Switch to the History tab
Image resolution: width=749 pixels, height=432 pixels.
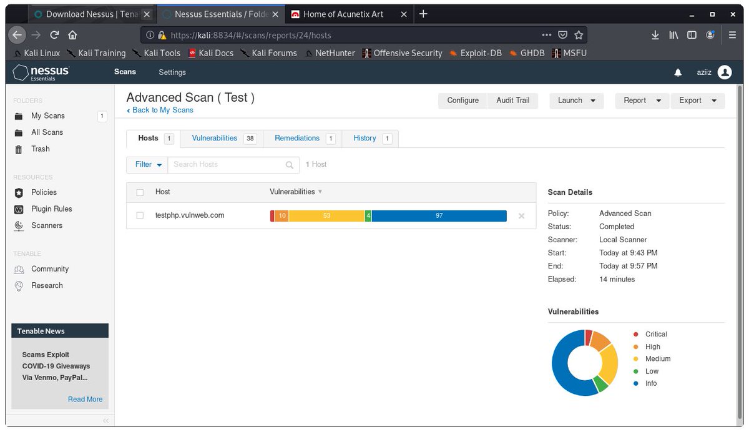(370, 139)
